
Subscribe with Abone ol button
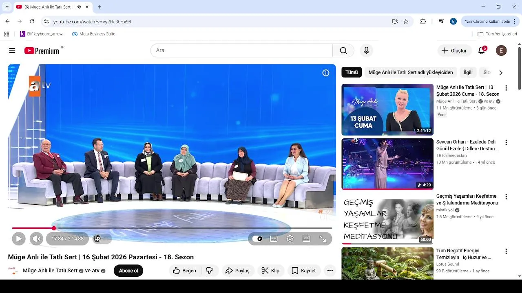pyautogui.click(x=128, y=271)
